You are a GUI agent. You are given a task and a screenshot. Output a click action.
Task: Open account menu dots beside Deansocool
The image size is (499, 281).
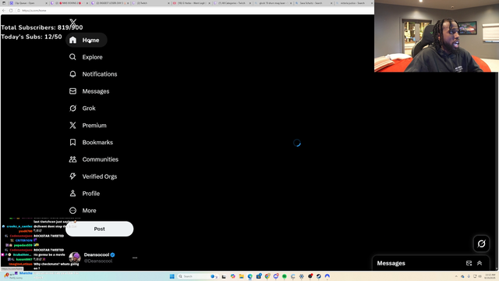click(135, 258)
